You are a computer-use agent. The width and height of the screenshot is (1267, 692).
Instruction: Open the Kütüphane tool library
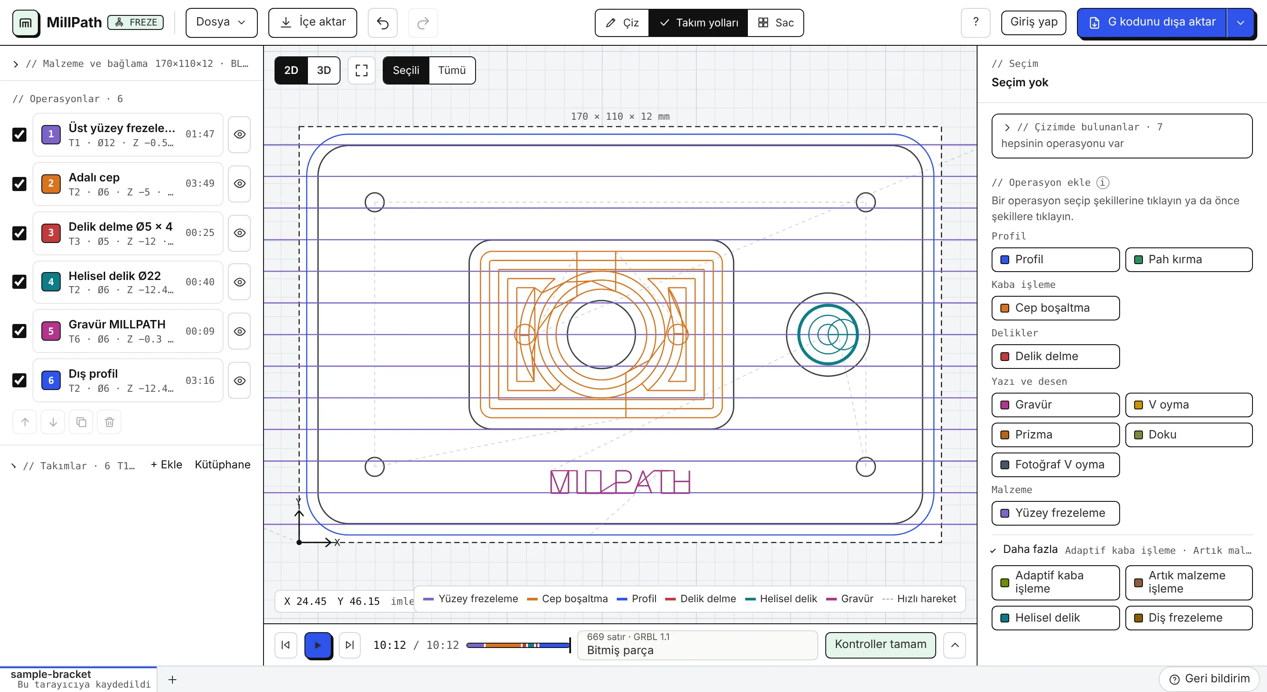pos(222,464)
